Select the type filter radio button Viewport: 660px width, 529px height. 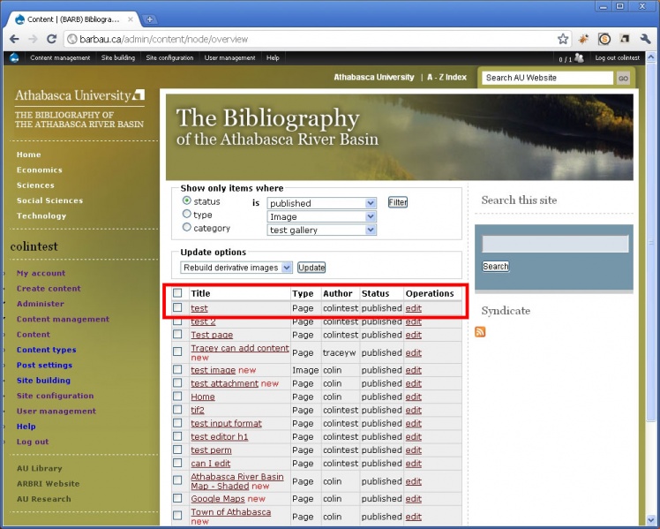(x=186, y=214)
